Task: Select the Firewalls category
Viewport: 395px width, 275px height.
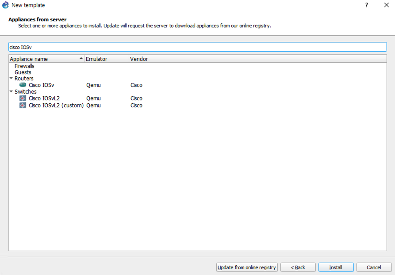Action: [x=24, y=66]
